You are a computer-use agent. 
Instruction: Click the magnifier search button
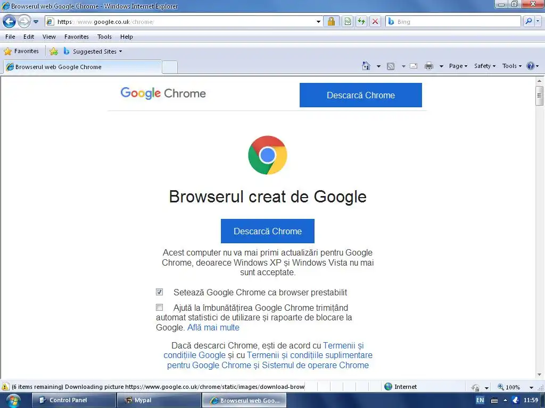point(529,21)
